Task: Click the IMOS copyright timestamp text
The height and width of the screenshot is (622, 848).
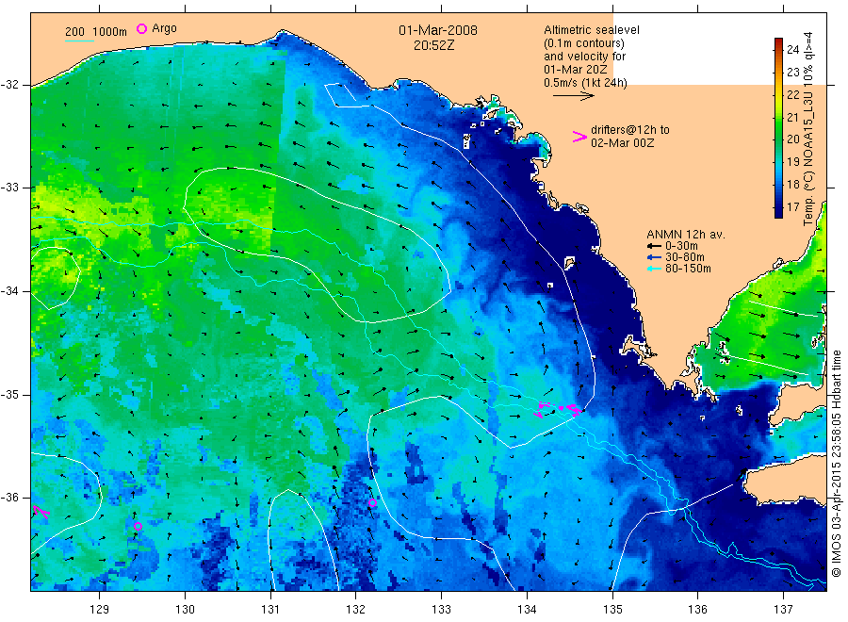Action: tap(836, 464)
